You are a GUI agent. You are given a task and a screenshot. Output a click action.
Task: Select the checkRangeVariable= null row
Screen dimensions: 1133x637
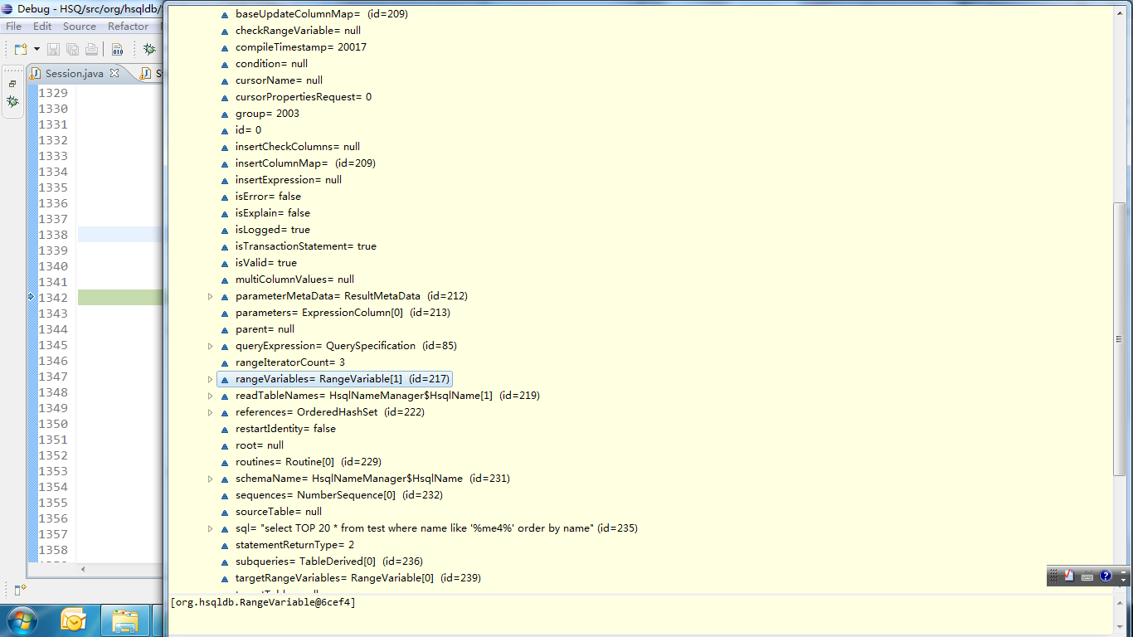click(290, 31)
